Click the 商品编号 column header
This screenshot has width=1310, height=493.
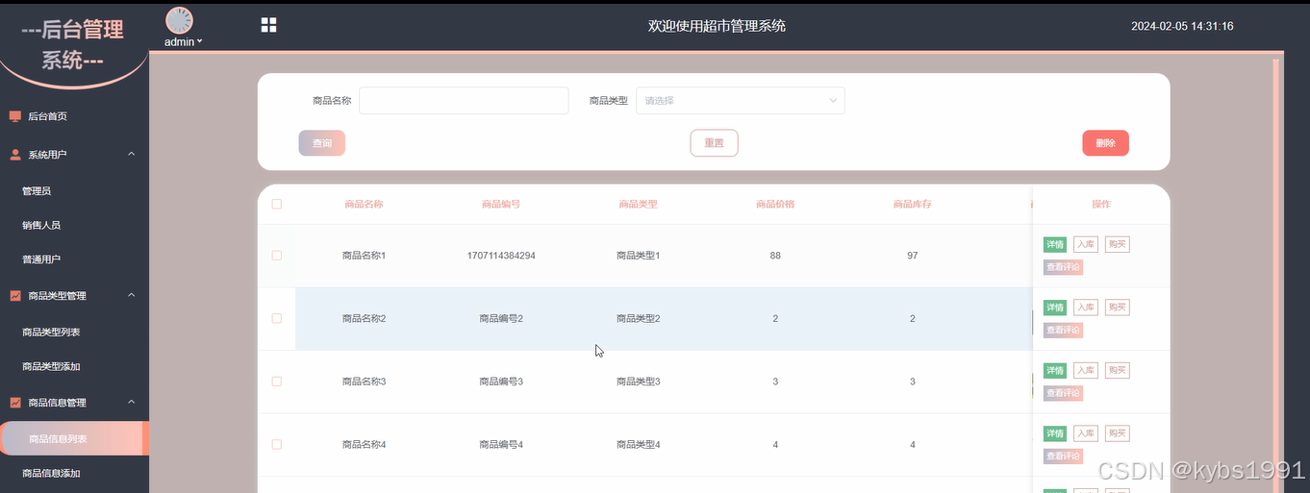pyautogui.click(x=501, y=204)
